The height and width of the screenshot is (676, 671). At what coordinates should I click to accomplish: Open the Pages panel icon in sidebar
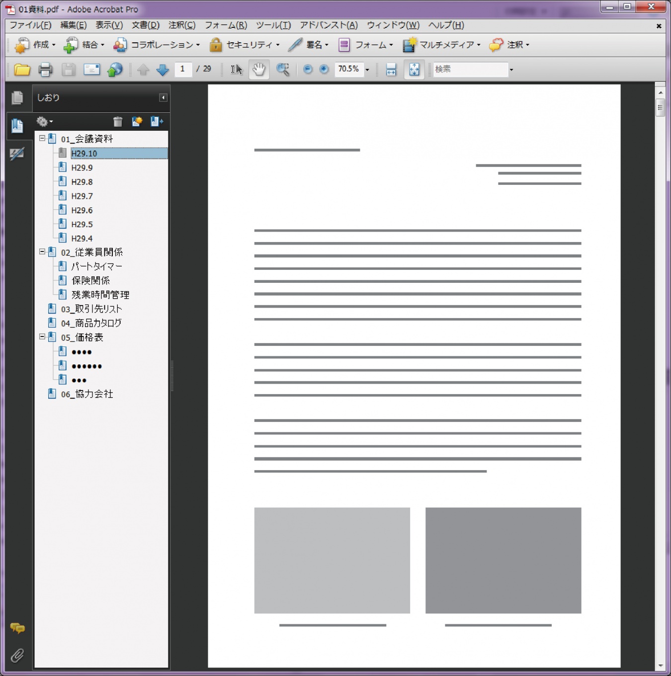pyautogui.click(x=17, y=98)
